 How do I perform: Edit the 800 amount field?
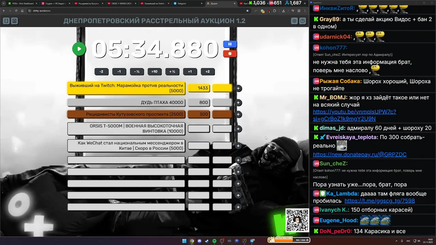[199, 102]
